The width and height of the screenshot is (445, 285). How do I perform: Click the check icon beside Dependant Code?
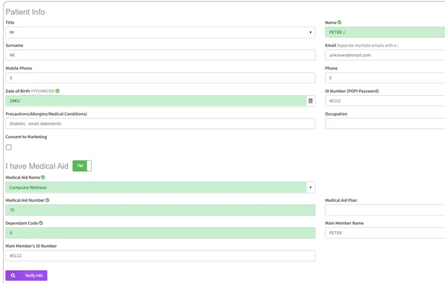click(41, 223)
